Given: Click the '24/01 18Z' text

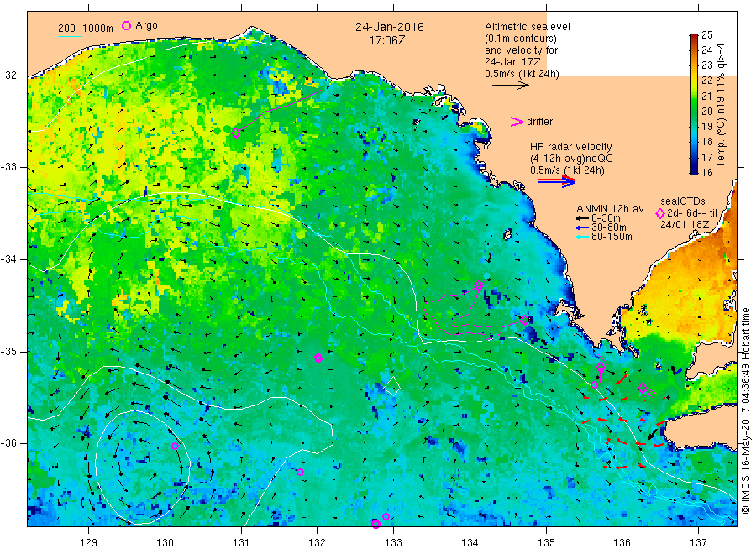Looking at the screenshot, I should point(685,225).
